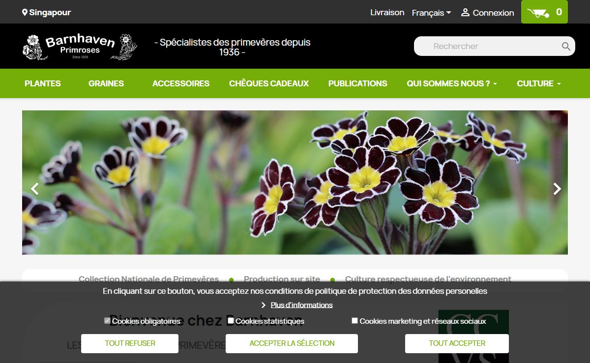Click the cart item count 0
590x363 pixels.
559,12
